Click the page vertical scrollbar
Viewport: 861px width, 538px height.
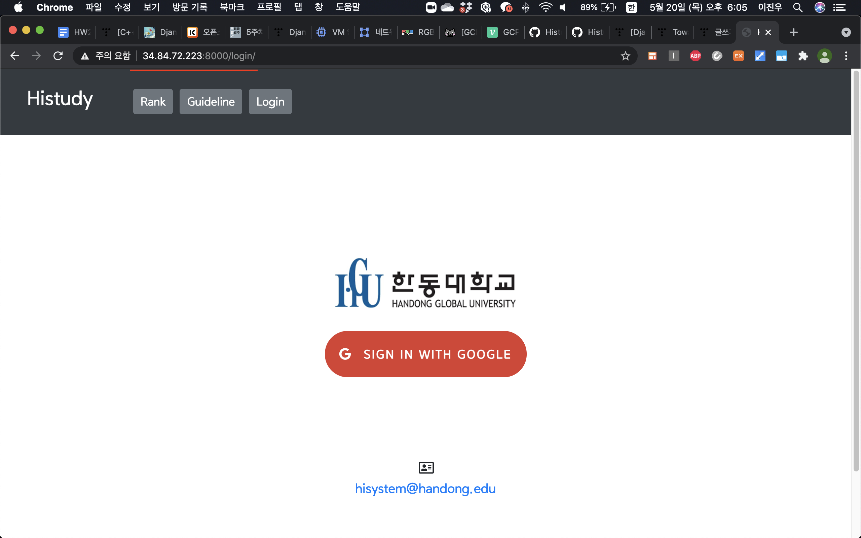856,270
